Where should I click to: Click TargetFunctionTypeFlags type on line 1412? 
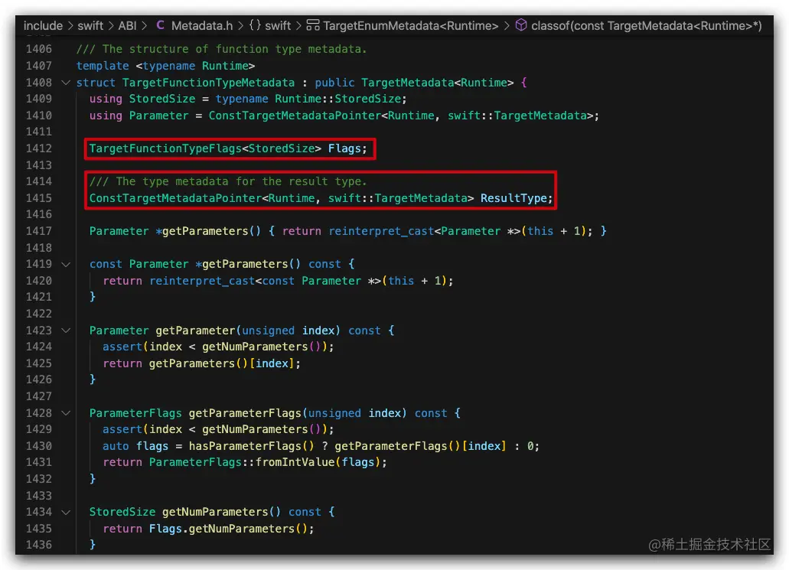(x=165, y=148)
